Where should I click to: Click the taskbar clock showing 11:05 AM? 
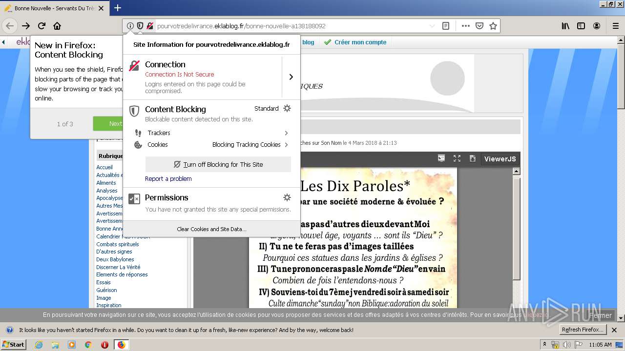click(600, 345)
